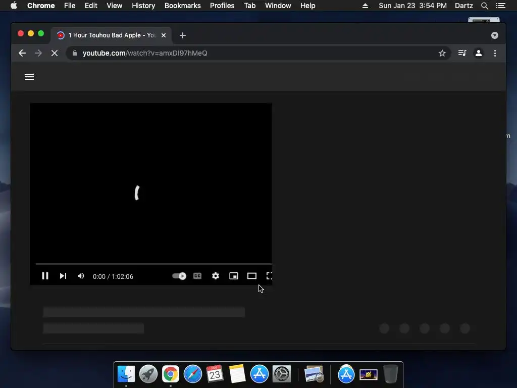517x388 pixels.
Task: Open the Chrome profile button
Action: [479, 53]
